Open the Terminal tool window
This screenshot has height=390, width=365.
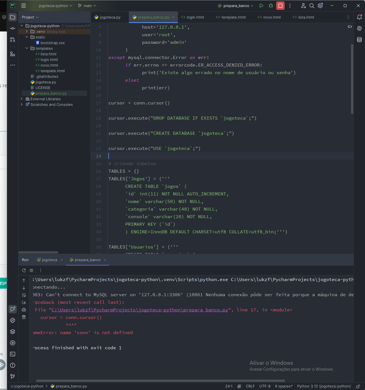(13, 354)
